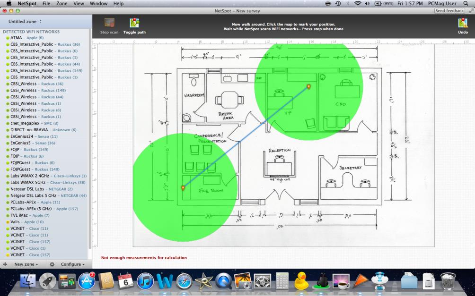The height and width of the screenshot is (296, 475).
Task: Open the New zone dropdown
Action: (x=26, y=264)
